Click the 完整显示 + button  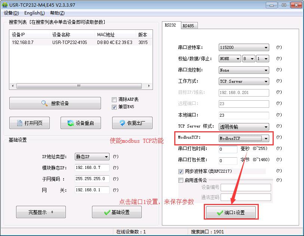coord(41,212)
